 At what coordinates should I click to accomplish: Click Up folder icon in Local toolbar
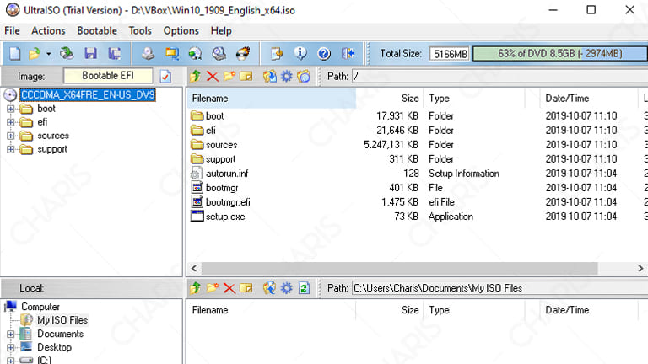[x=196, y=288]
